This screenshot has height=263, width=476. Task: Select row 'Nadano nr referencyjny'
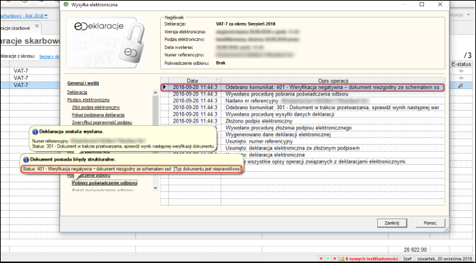[x=303, y=101]
